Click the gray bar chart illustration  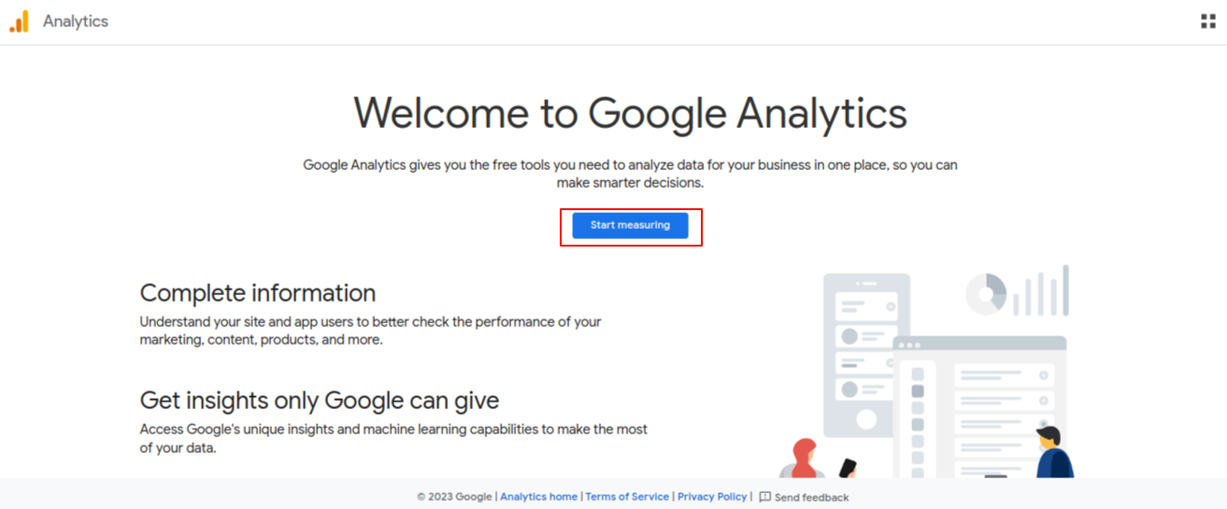click(x=1041, y=292)
